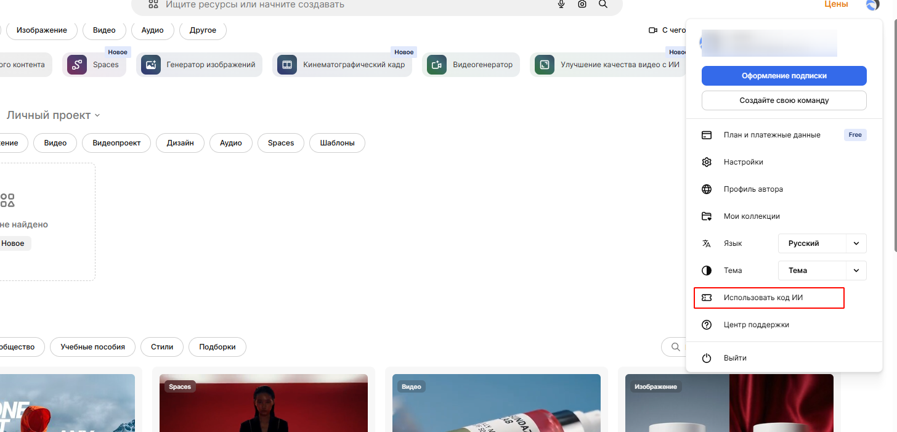Image resolution: width=897 pixels, height=432 pixels.
Task: Click the microphone voice search icon
Action: click(x=561, y=4)
